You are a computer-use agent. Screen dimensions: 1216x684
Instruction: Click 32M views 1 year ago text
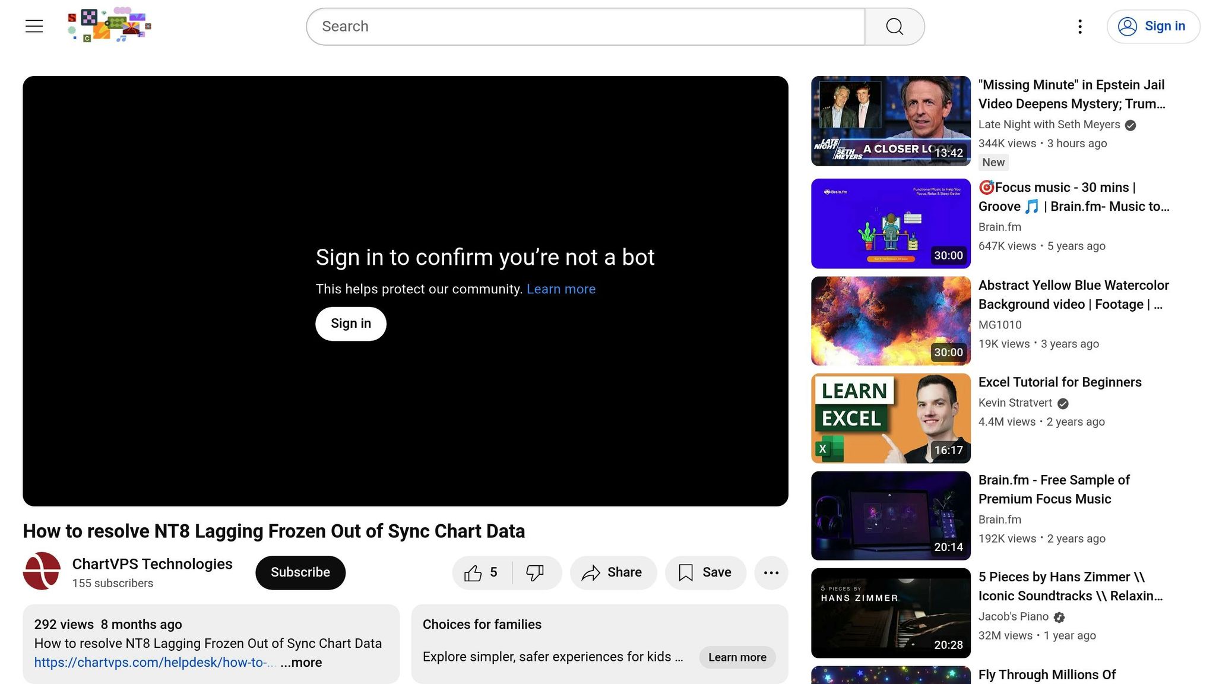(x=1037, y=636)
